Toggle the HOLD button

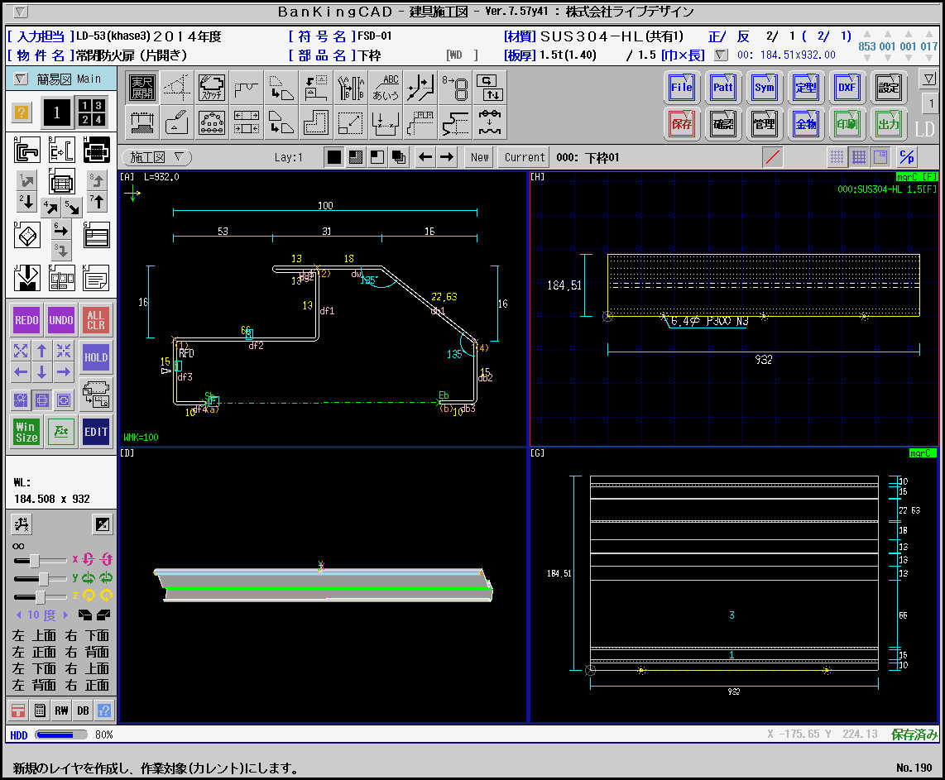point(96,357)
